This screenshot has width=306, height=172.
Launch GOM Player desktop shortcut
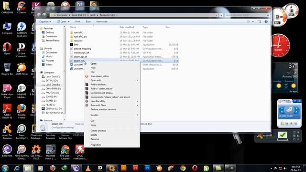point(22,69)
